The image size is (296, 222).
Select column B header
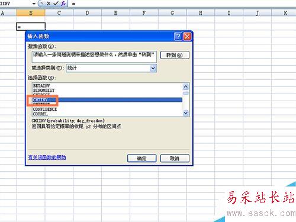pos(31,13)
